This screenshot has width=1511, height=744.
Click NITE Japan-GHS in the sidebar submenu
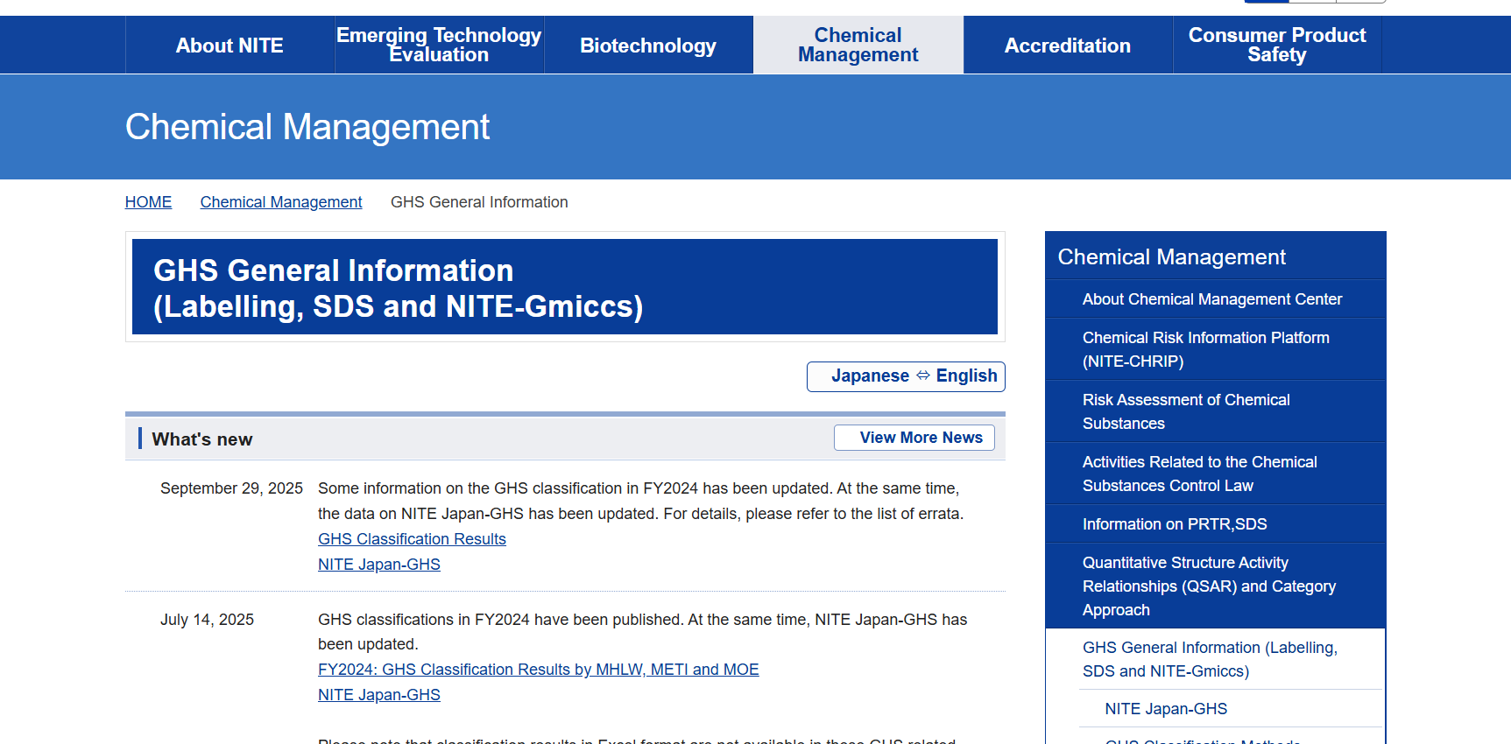(x=1166, y=709)
